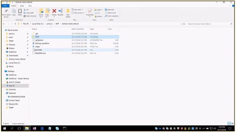Go up one folder level
The height and width of the screenshot is (132, 236).
coord(15,24)
